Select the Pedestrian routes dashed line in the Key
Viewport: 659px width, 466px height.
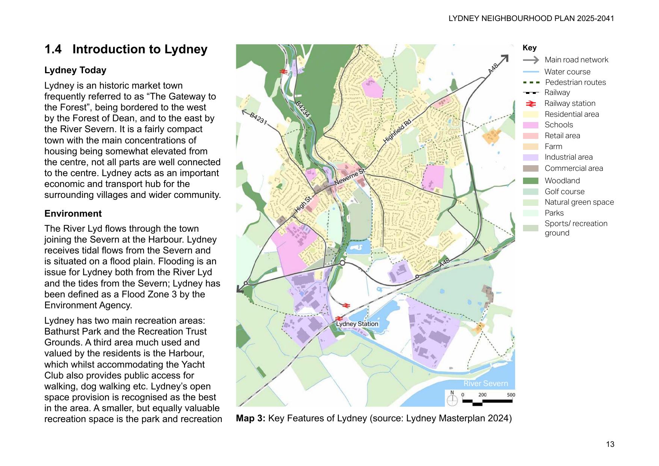531,83
